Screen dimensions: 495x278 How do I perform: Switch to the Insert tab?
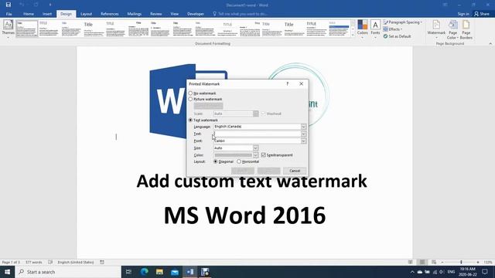click(x=47, y=14)
